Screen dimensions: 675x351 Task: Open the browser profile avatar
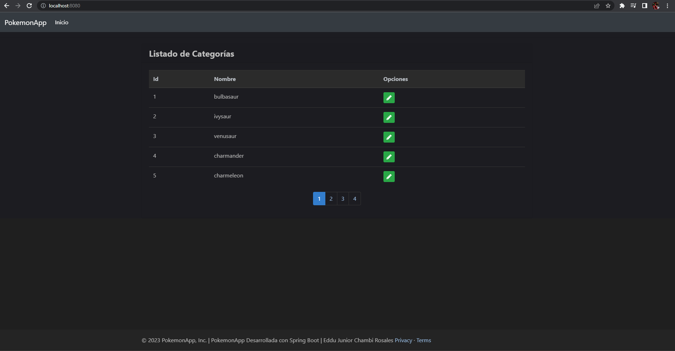[656, 6]
